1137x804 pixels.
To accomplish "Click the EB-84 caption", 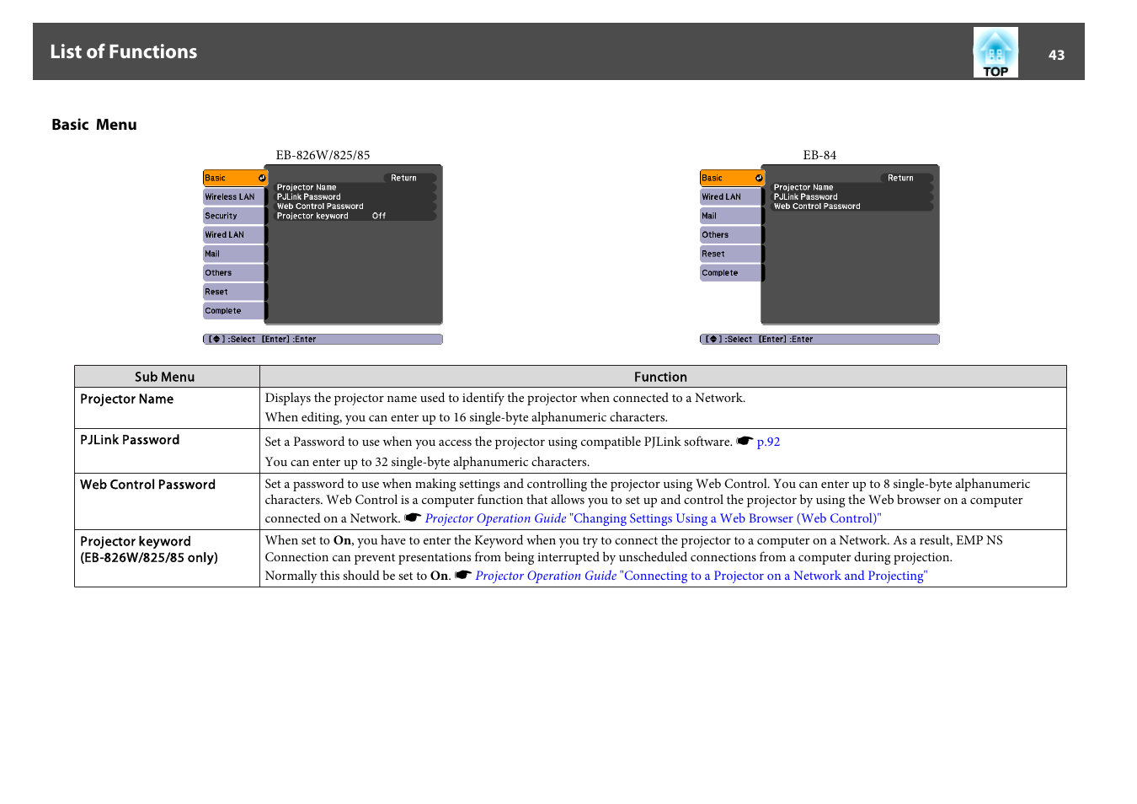I will coord(819,155).
